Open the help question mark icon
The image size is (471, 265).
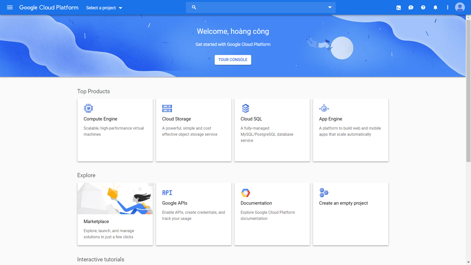point(423,7)
